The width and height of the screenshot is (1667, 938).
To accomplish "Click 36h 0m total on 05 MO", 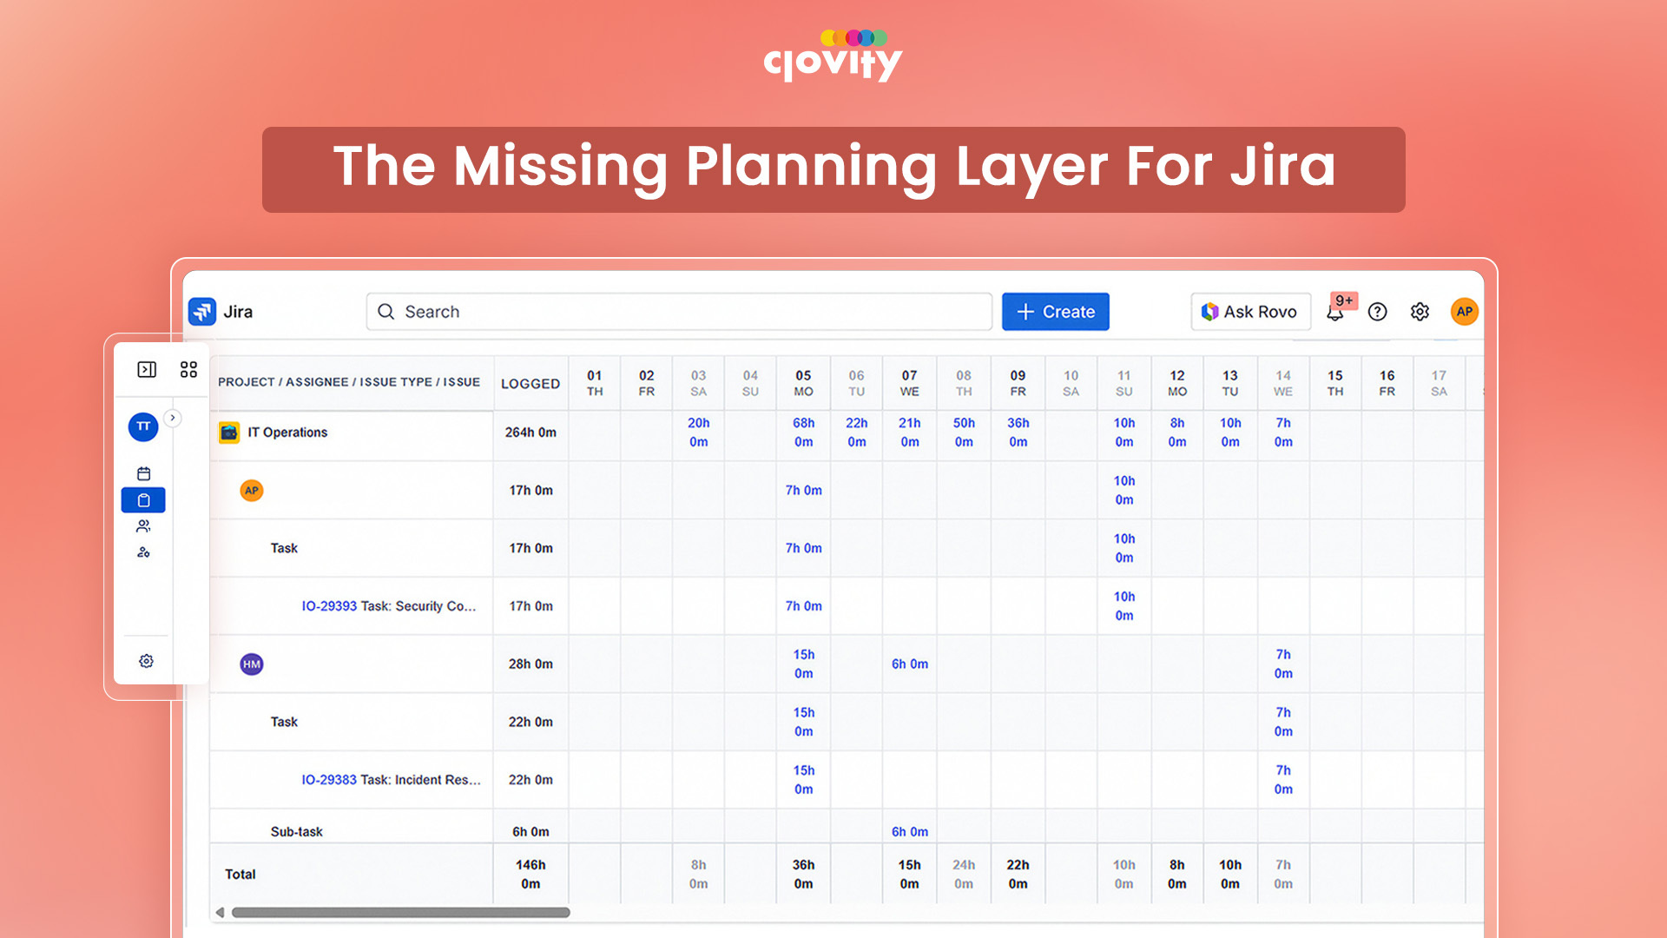I will [804, 875].
